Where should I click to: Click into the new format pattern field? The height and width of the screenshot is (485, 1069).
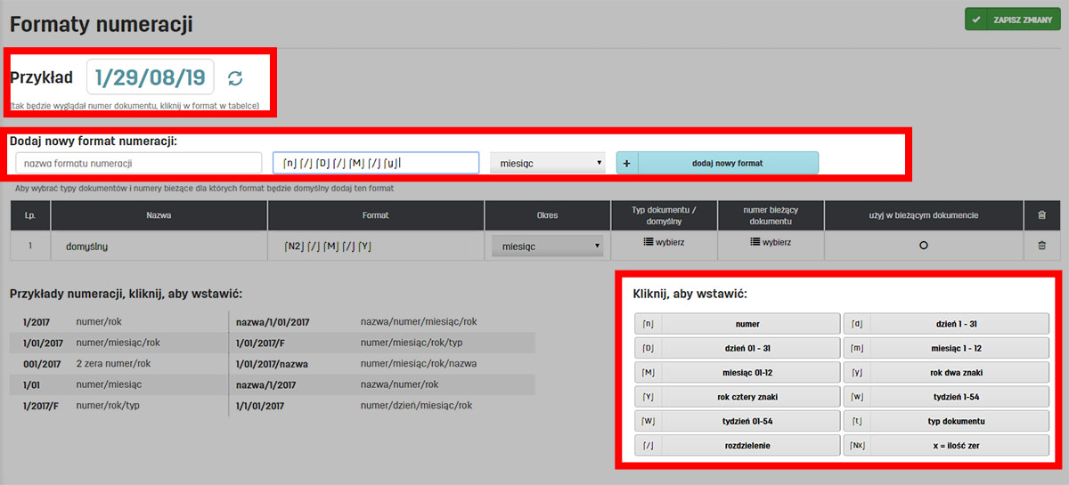pos(375,163)
